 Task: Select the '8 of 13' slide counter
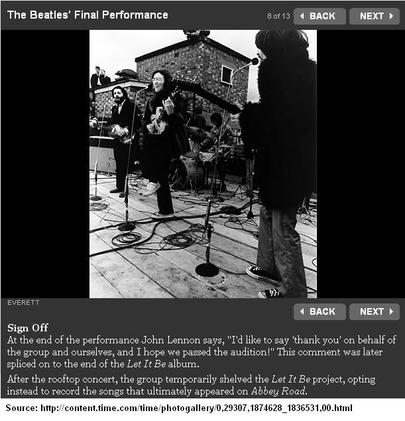pyautogui.click(x=278, y=16)
